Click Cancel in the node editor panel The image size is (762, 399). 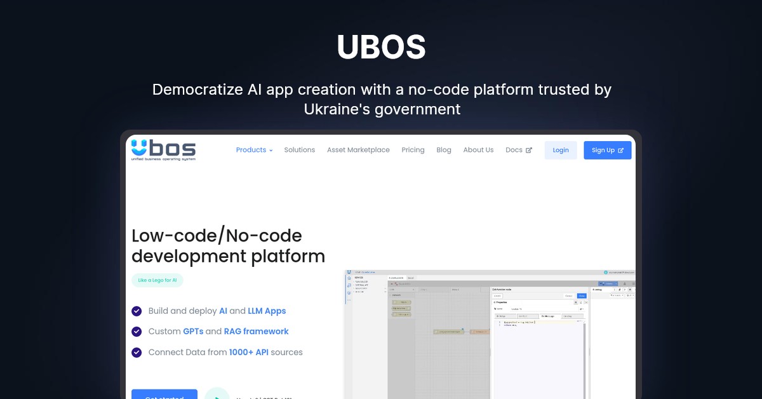tap(569, 296)
